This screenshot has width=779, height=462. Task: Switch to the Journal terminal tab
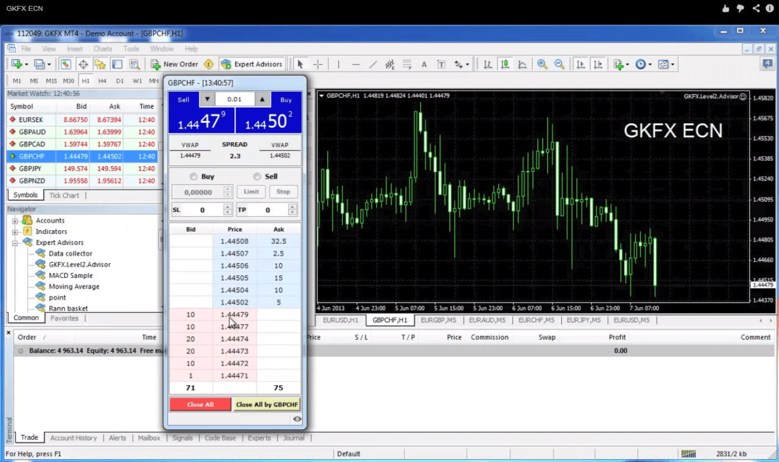(294, 438)
